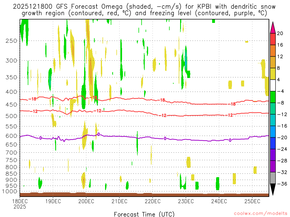Click the purple 0 freezing-level label near 18DEC
The image size is (290, 217).
(40, 138)
